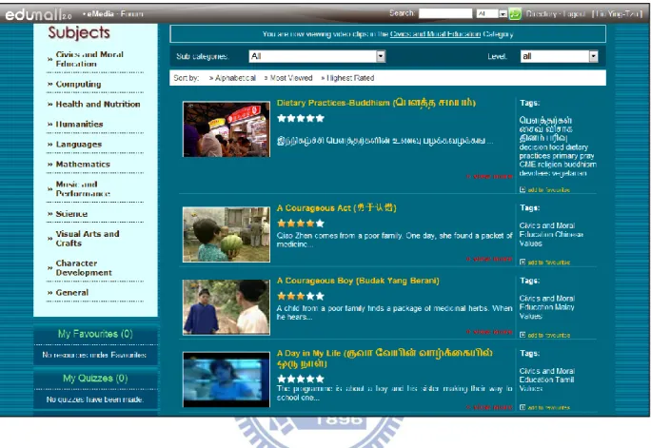
Task: Click view more for Dietary Practices-Buddhism
Action: (490, 176)
